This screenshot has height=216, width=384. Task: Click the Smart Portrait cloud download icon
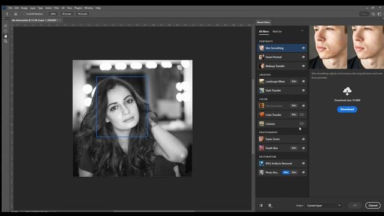point(304,57)
